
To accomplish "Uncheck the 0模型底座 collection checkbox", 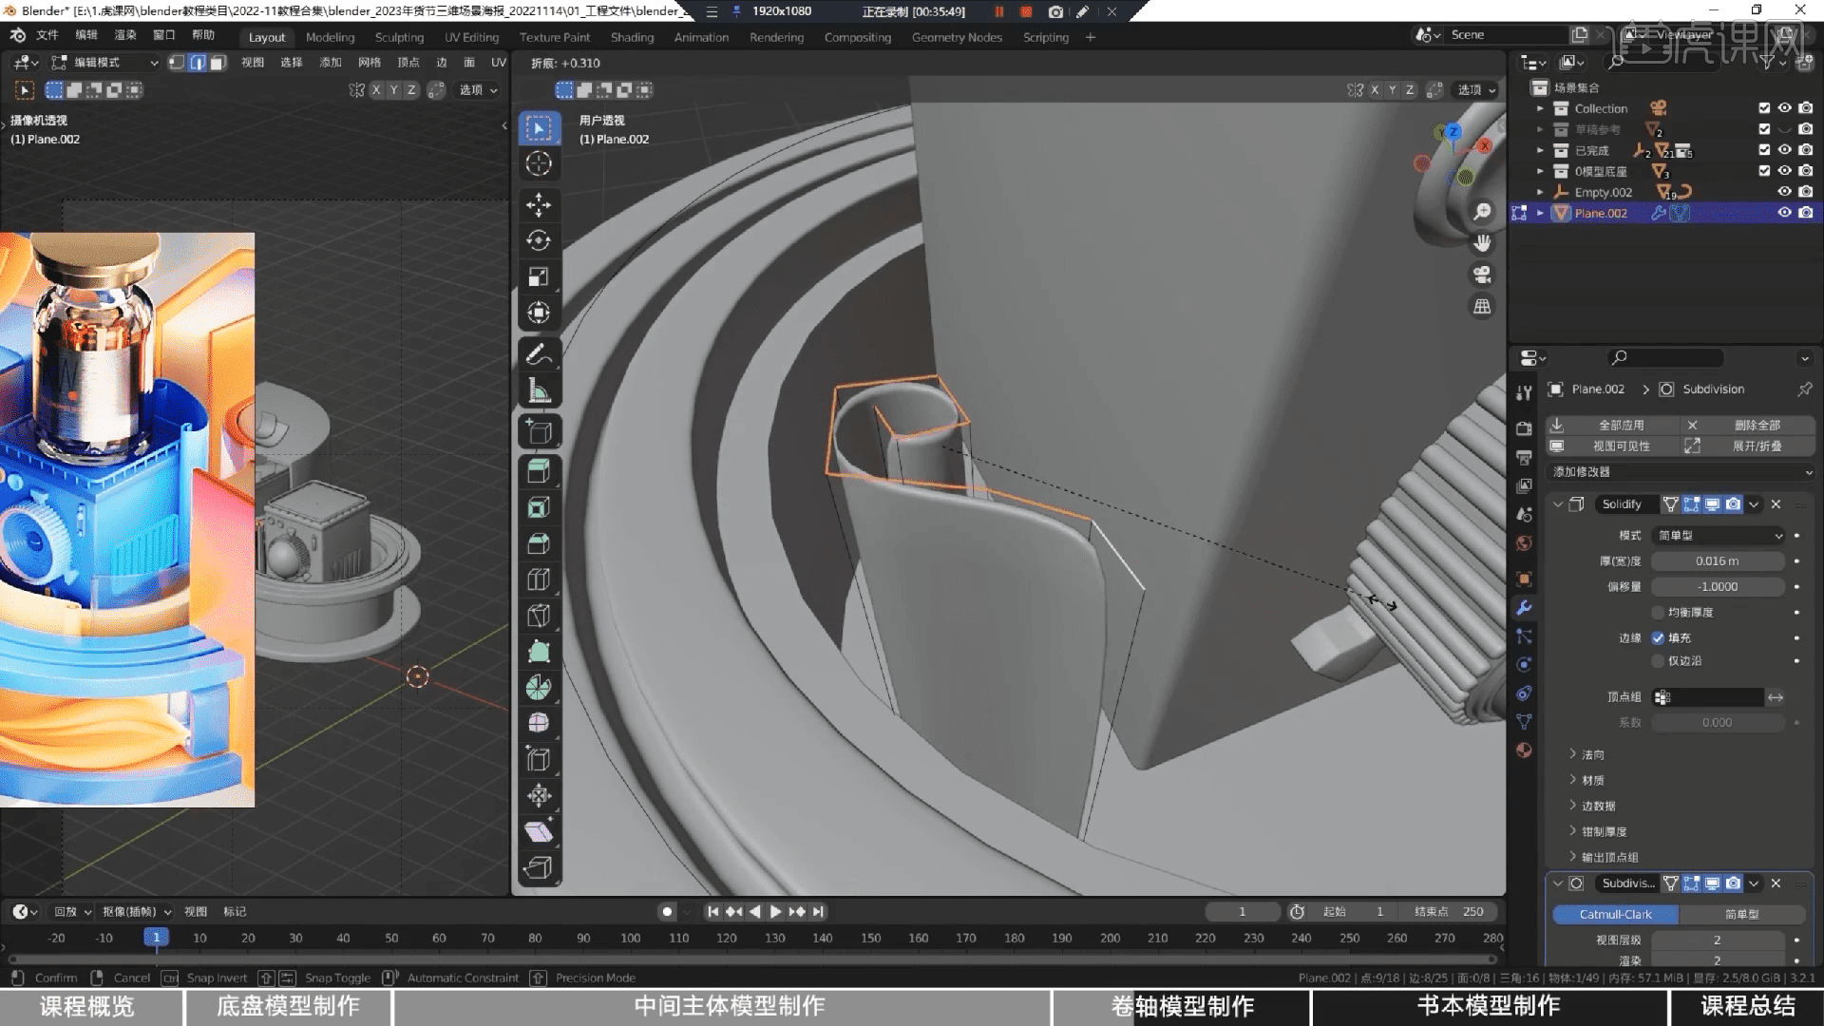I will pyautogui.click(x=1764, y=171).
